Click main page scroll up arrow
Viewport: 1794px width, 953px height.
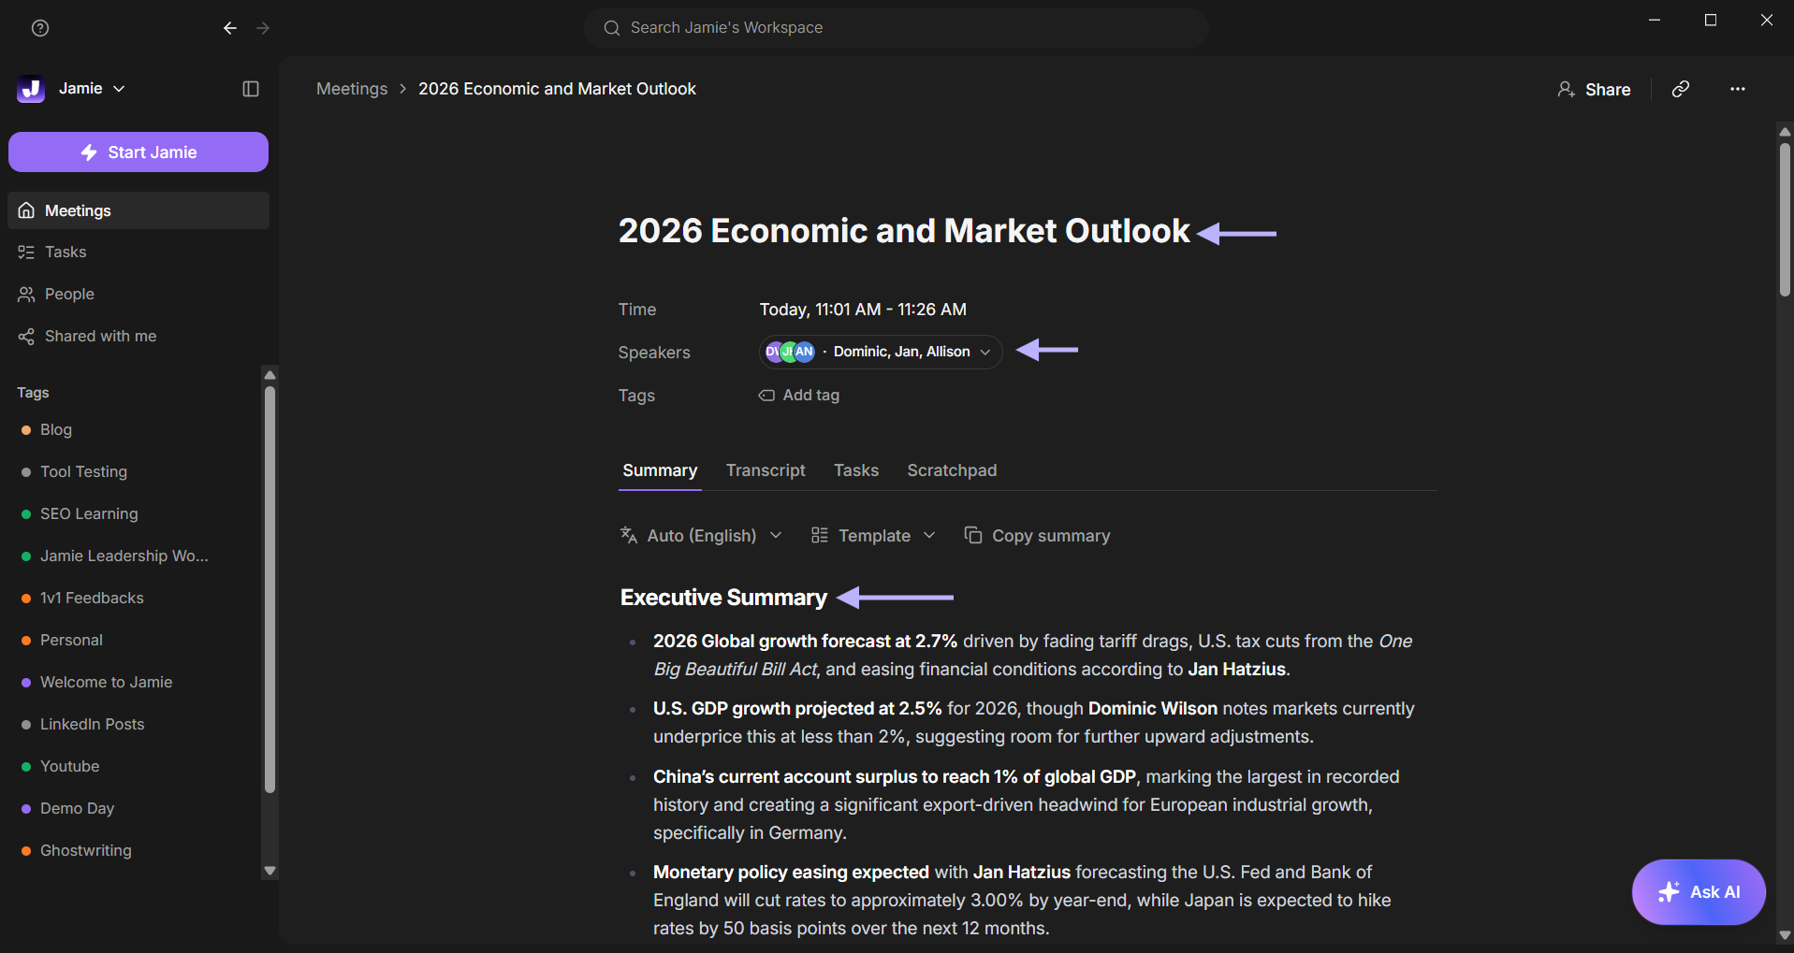coord(1785,132)
